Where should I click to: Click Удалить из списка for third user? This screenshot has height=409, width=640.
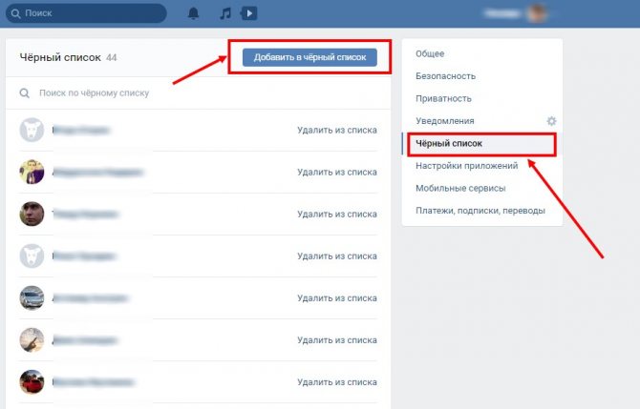[x=337, y=215]
